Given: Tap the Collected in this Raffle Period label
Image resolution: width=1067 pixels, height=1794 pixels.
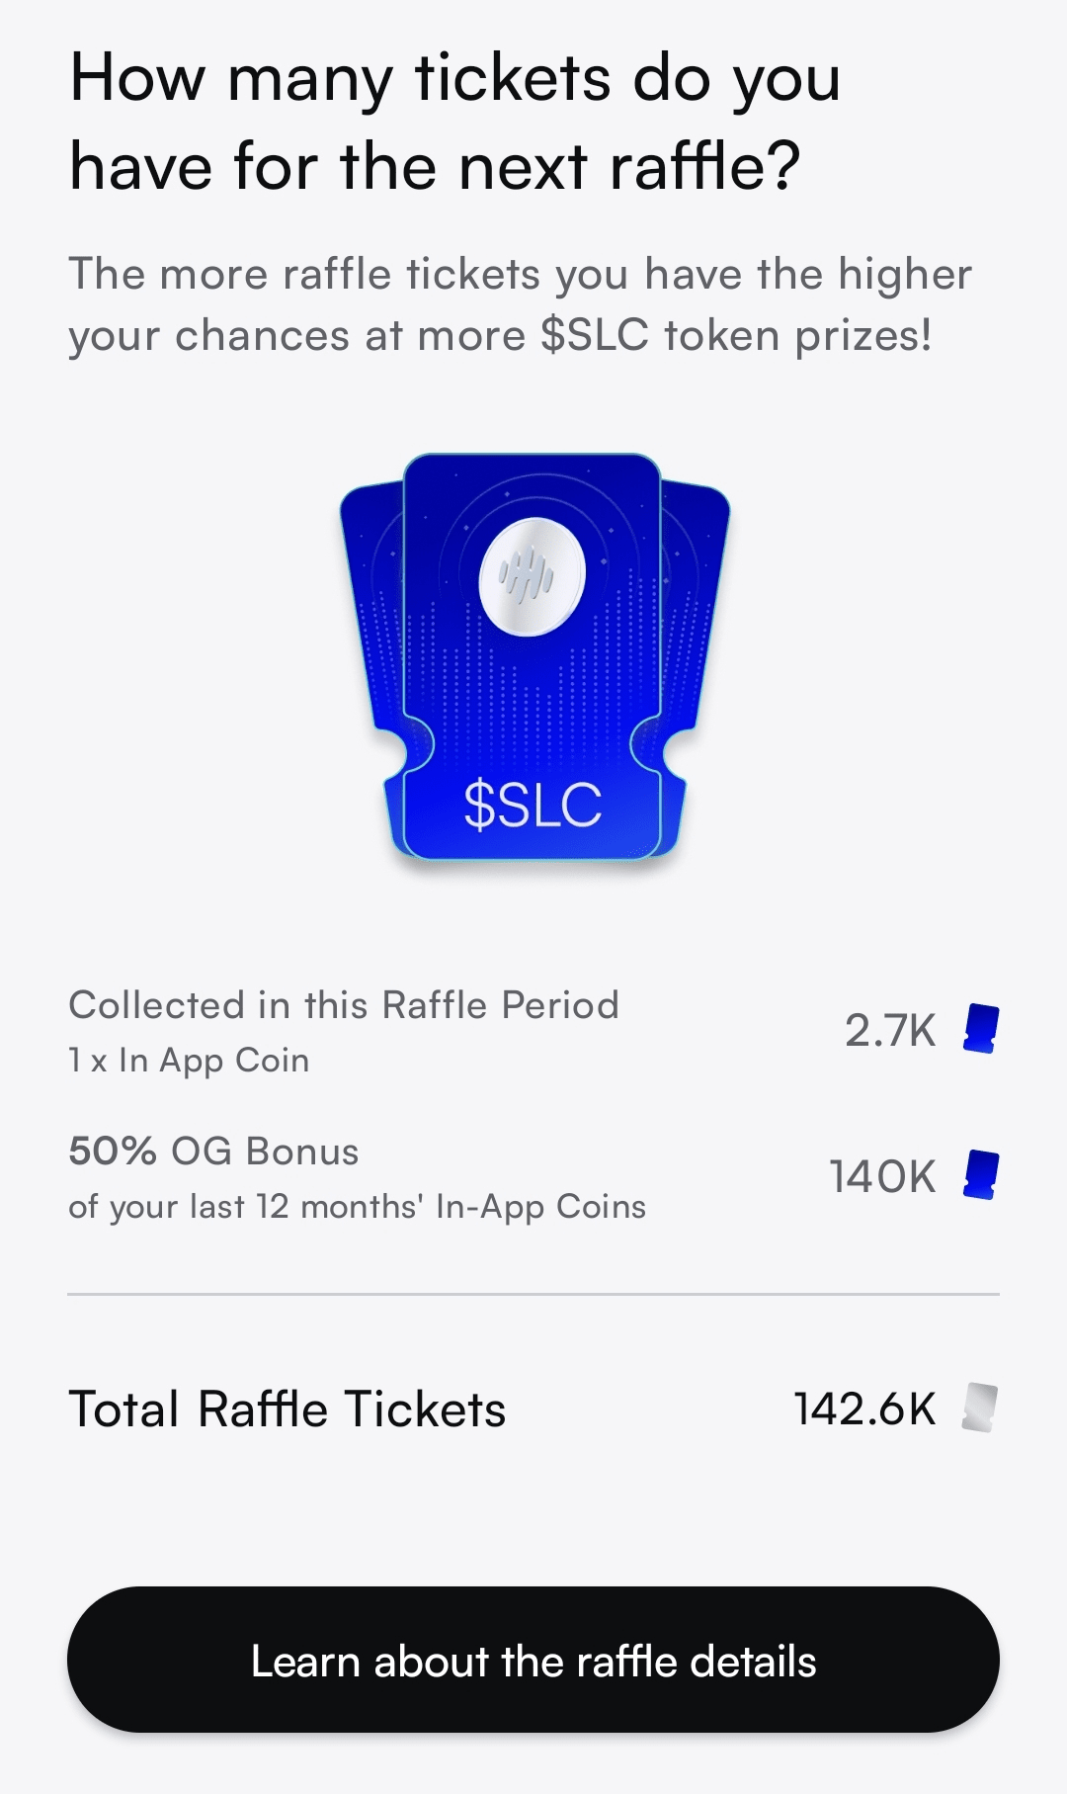Looking at the screenshot, I should pos(344,1005).
